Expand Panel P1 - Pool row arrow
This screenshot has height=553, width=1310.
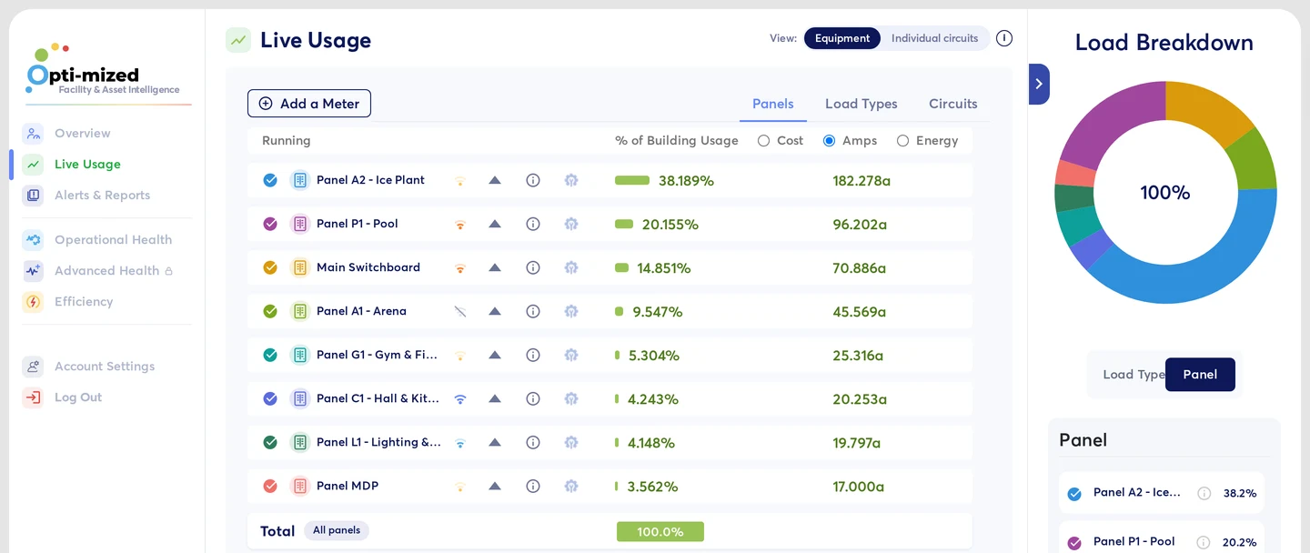(495, 224)
